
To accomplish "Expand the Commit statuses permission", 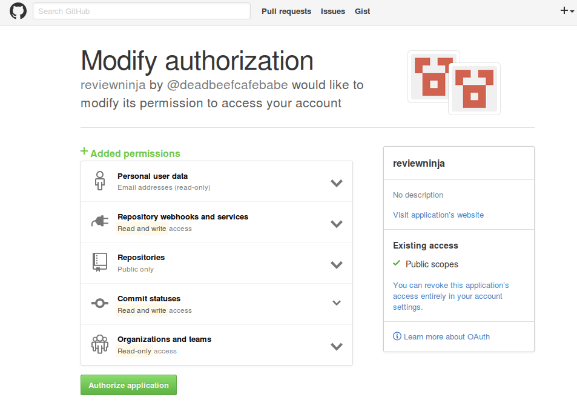I will 337,302.
